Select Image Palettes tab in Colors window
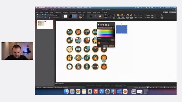Screen dimensions: 182x102 106,25
